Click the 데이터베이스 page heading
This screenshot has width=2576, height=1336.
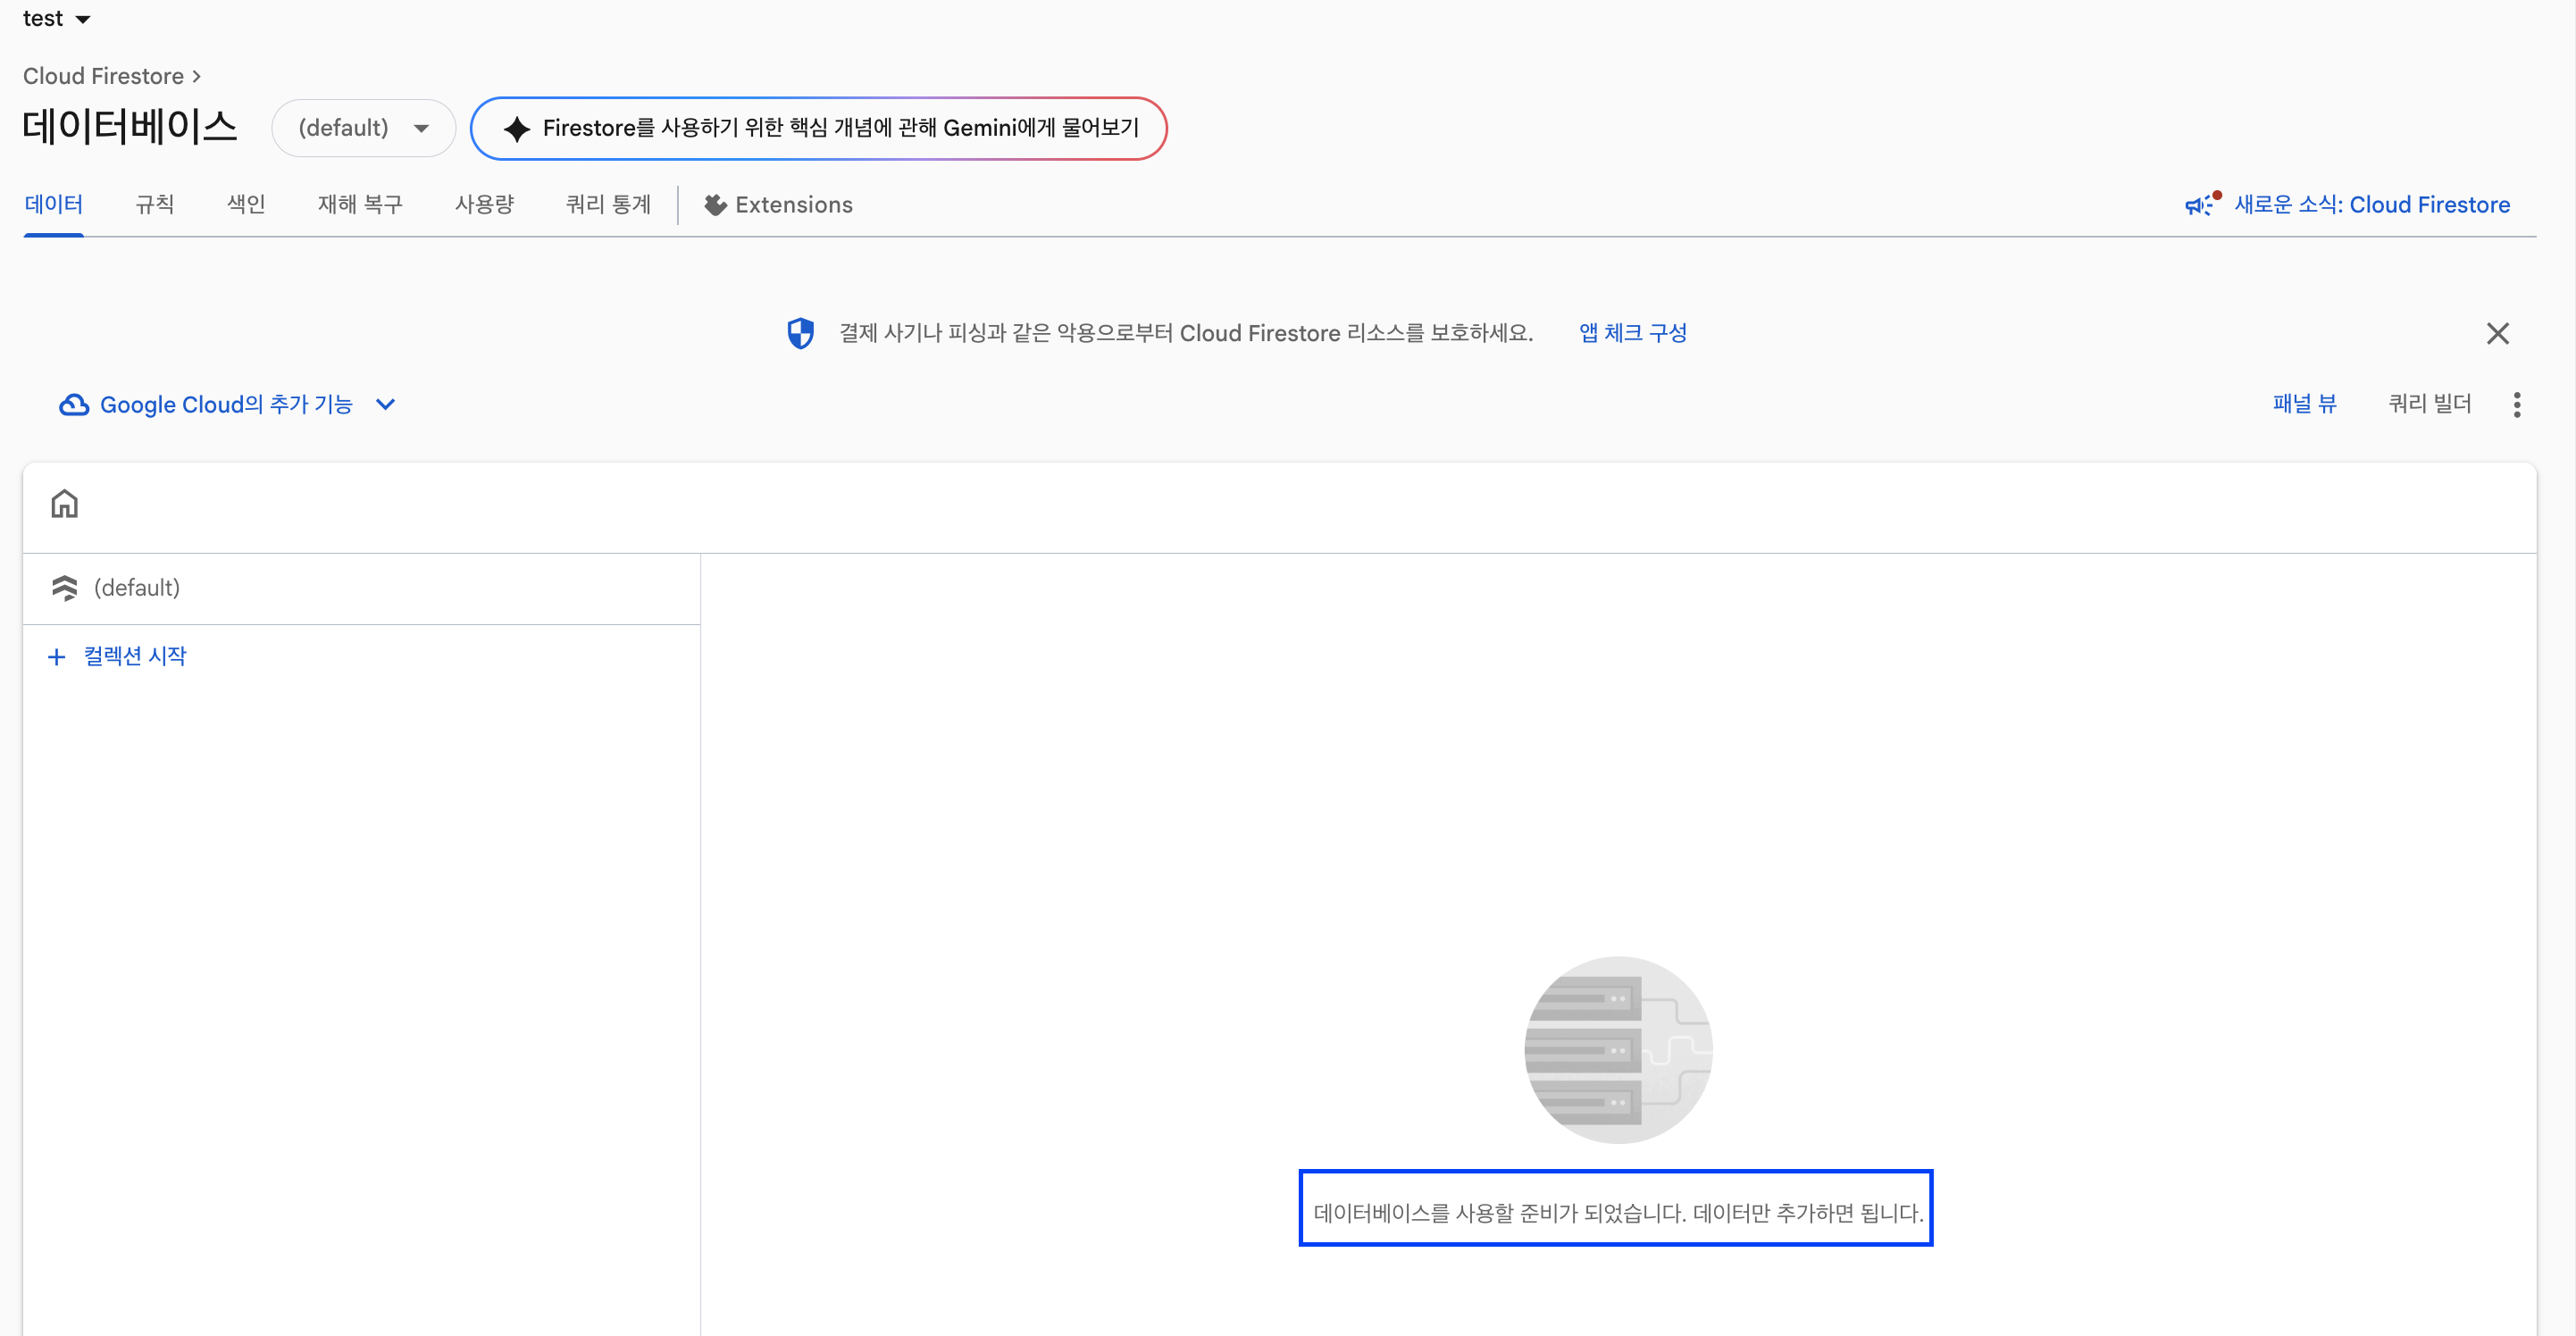pos(130,127)
